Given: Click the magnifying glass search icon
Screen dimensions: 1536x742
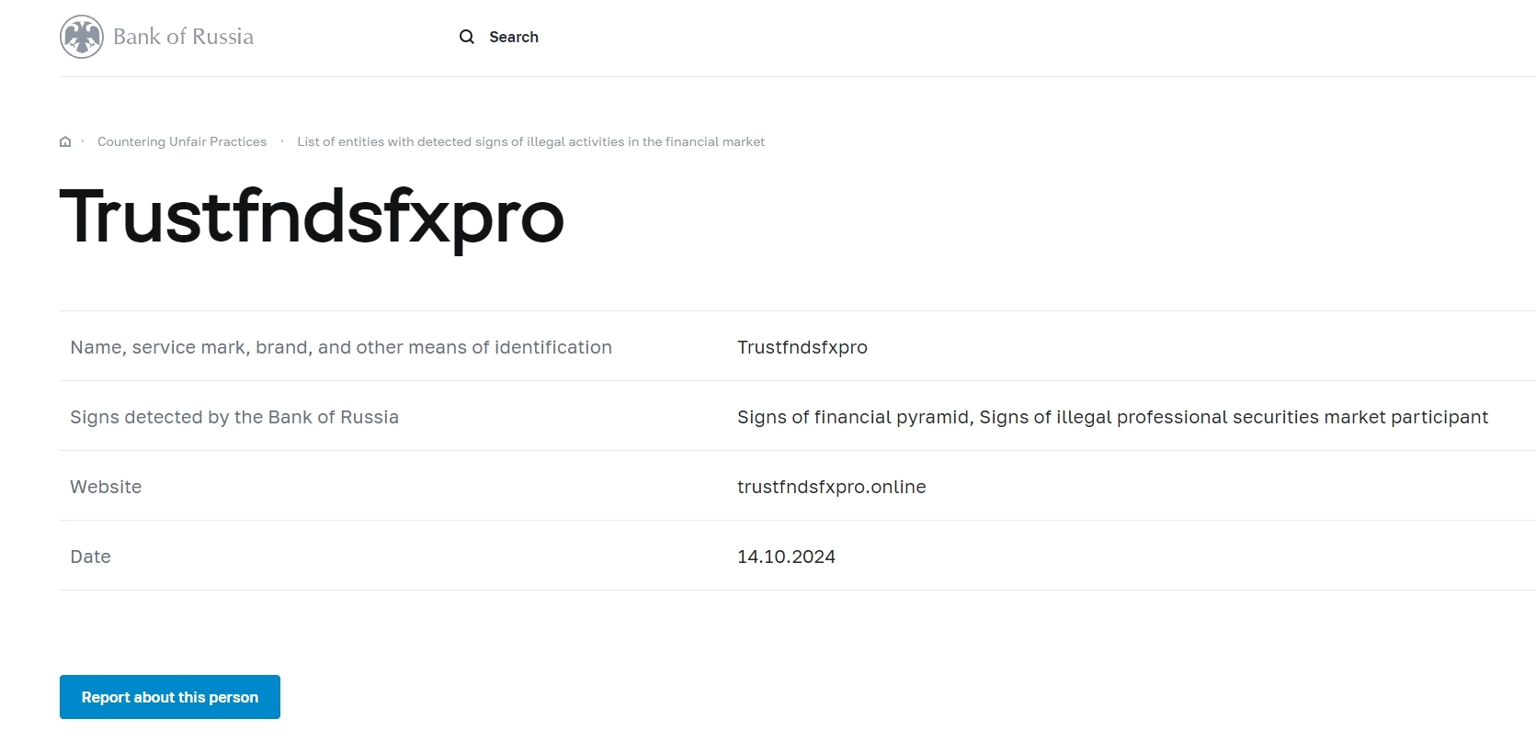Looking at the screenshot, I should coord(467,37).
